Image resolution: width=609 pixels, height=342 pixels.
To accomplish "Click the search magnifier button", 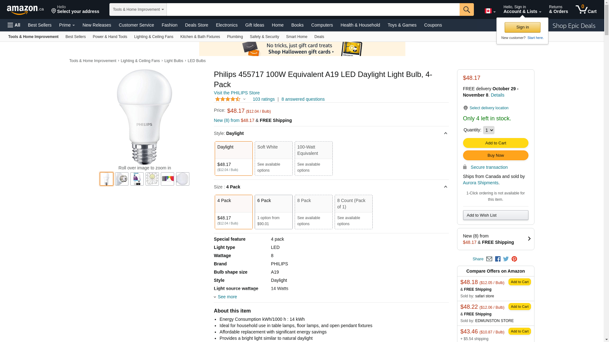I will pos(467,9).
